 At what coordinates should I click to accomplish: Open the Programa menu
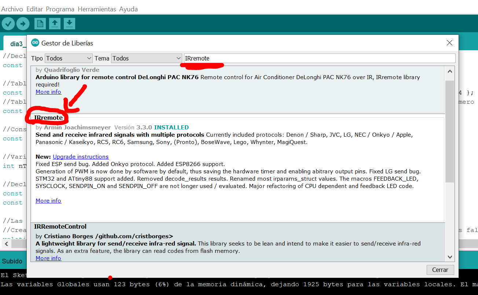pos(60,9)
